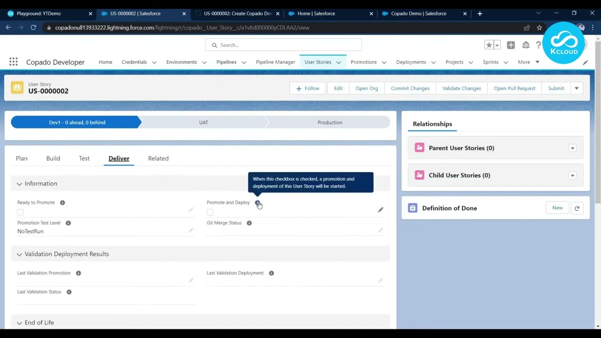
Task: Click the Open Pull Request button
Action: 514,88
